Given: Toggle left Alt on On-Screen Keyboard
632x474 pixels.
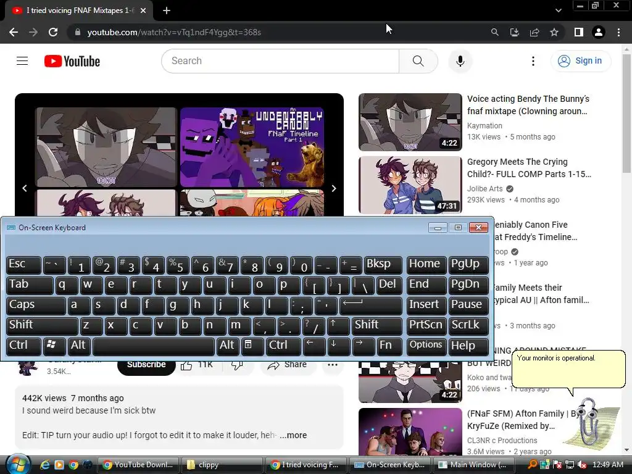Looking at the screenshot, I should click(78, 346).
